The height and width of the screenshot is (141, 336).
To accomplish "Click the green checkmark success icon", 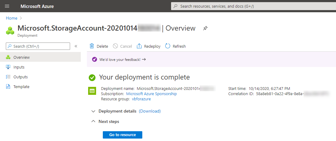I will coord(92,78).
